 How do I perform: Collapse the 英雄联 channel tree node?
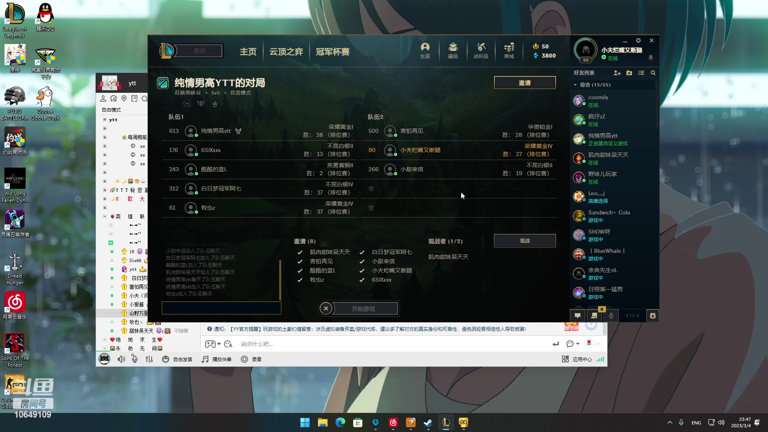coord(105,216)
